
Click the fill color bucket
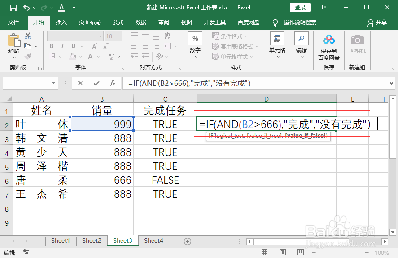[73, 57]
